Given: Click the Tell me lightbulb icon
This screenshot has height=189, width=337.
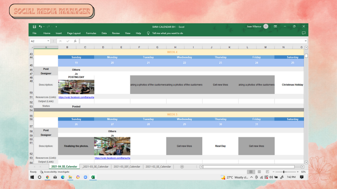Looking at the screenshot, I should 148,33.
